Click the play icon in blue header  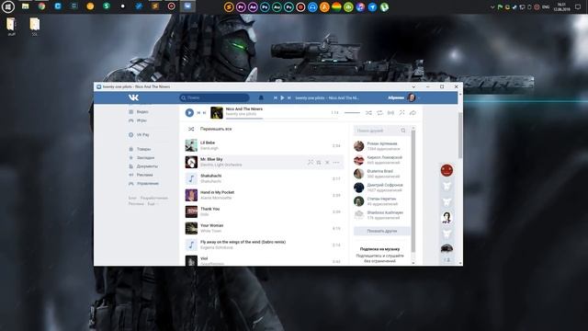pyautogui.click(x=282, y=97)
